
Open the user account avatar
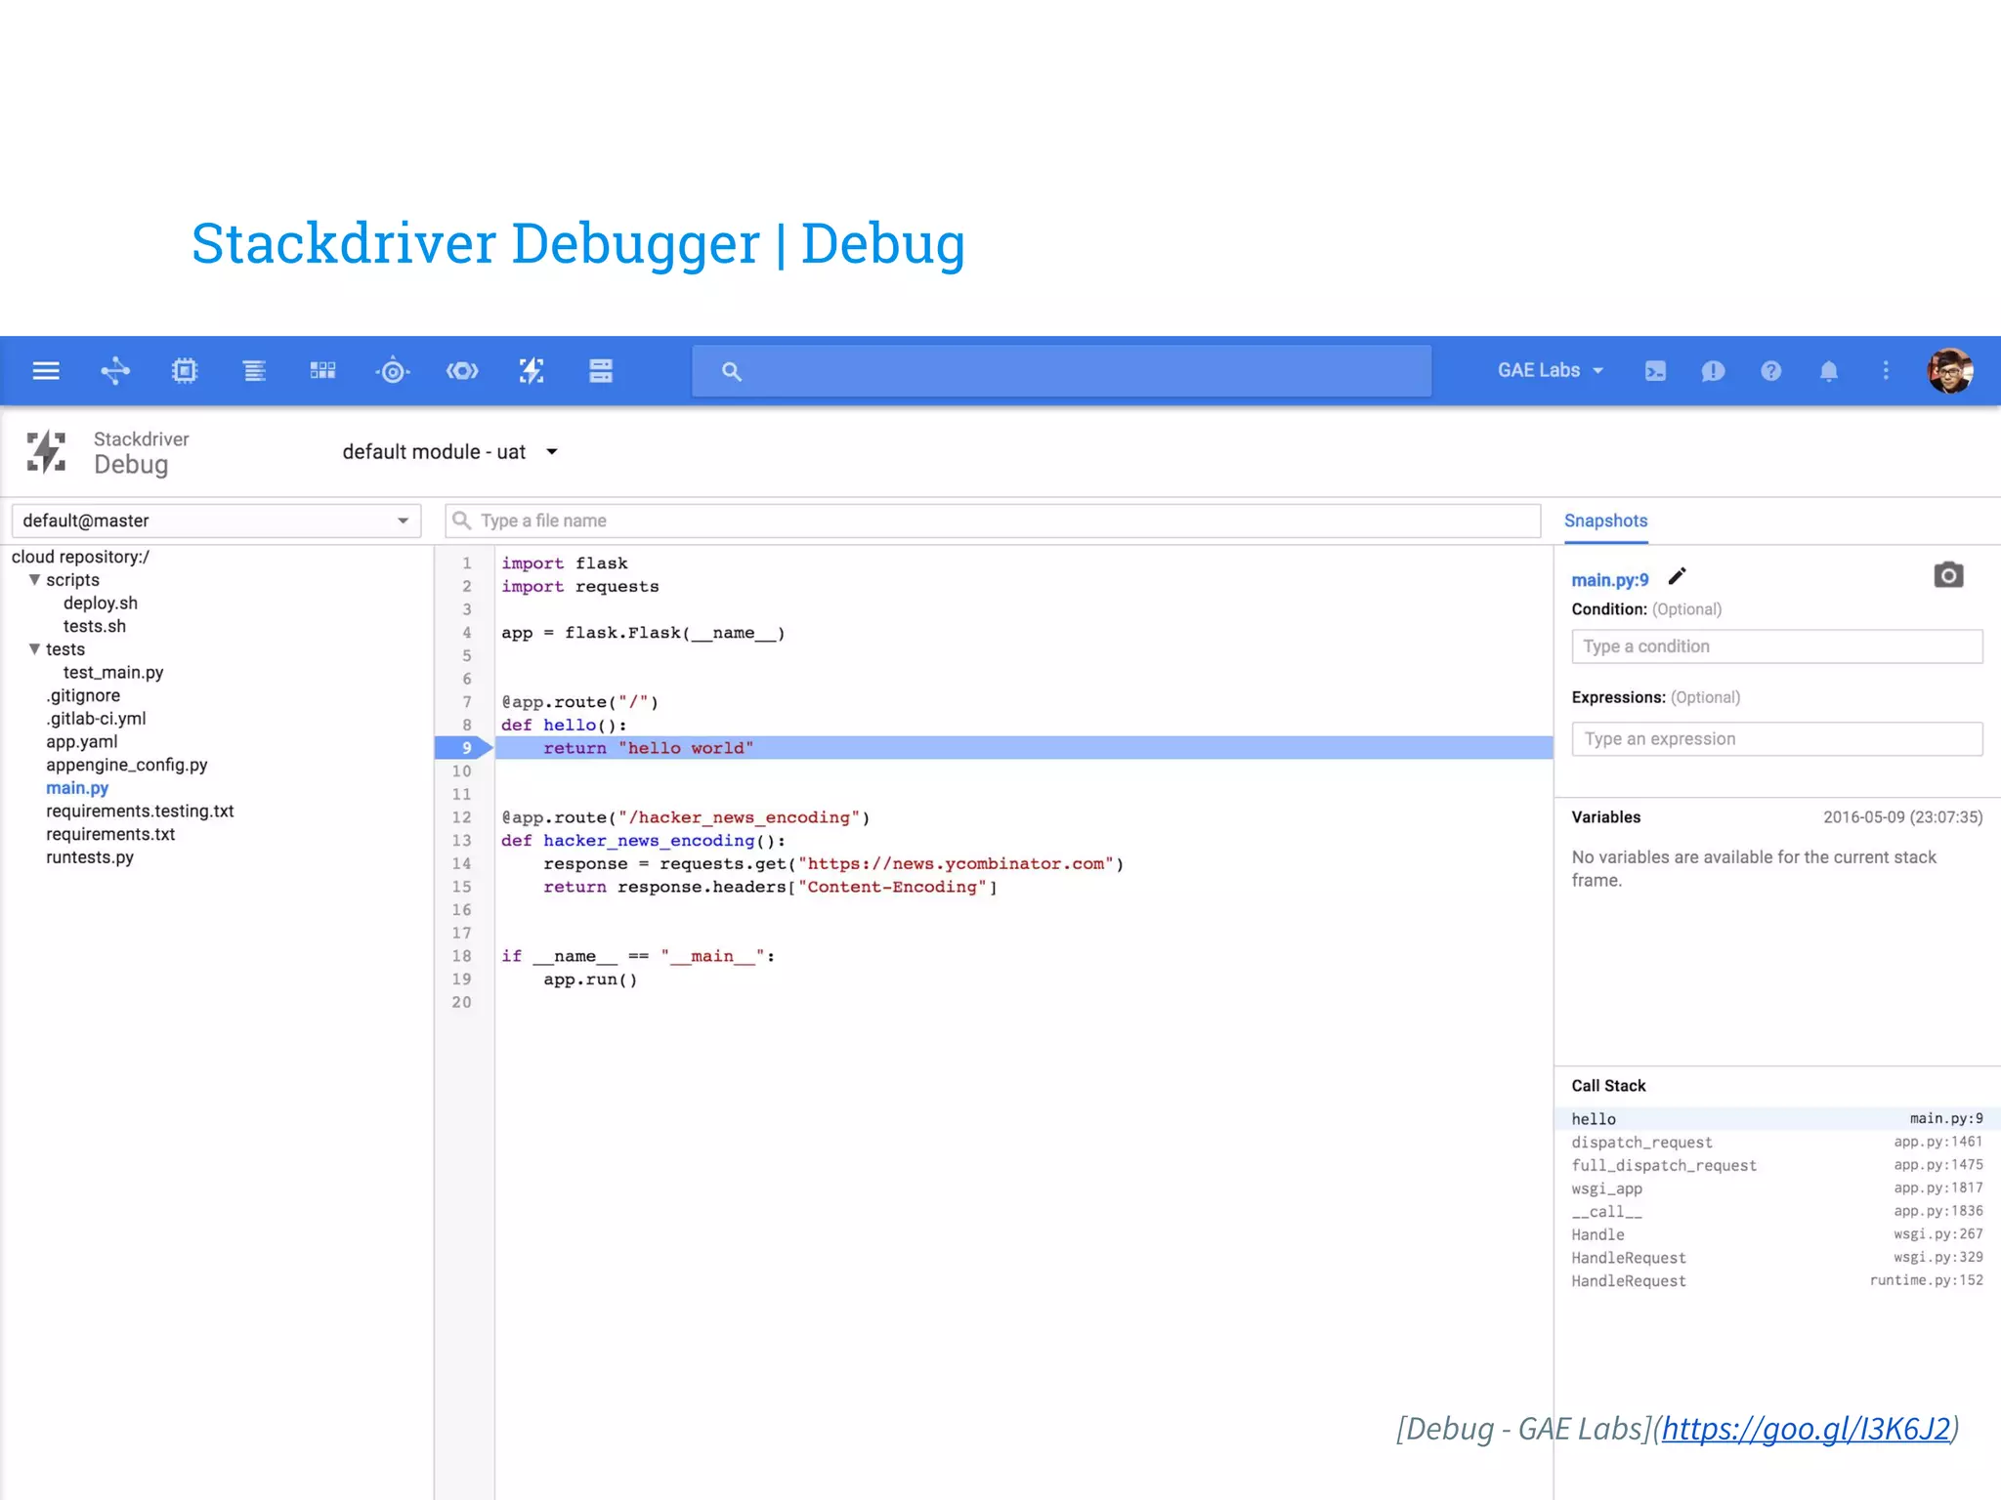point(1950,371)
